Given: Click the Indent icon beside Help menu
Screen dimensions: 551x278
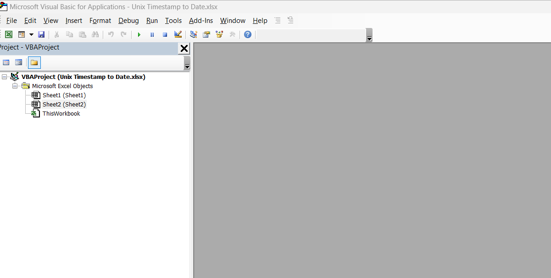Looking at the screenshot, I should point(277,20).
